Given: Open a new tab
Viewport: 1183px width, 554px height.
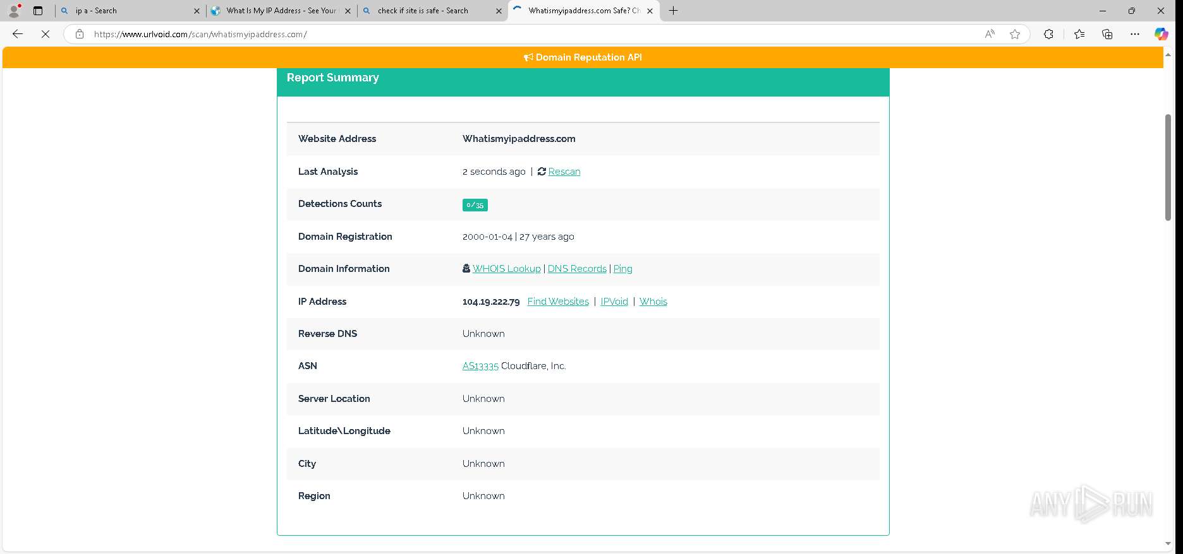Looking at the screenshot, I should (x=674, y=11).
